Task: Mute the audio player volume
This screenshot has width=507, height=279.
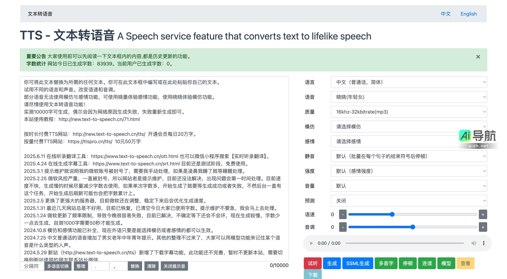Action: pyautogui.click(x=474, y=243)
